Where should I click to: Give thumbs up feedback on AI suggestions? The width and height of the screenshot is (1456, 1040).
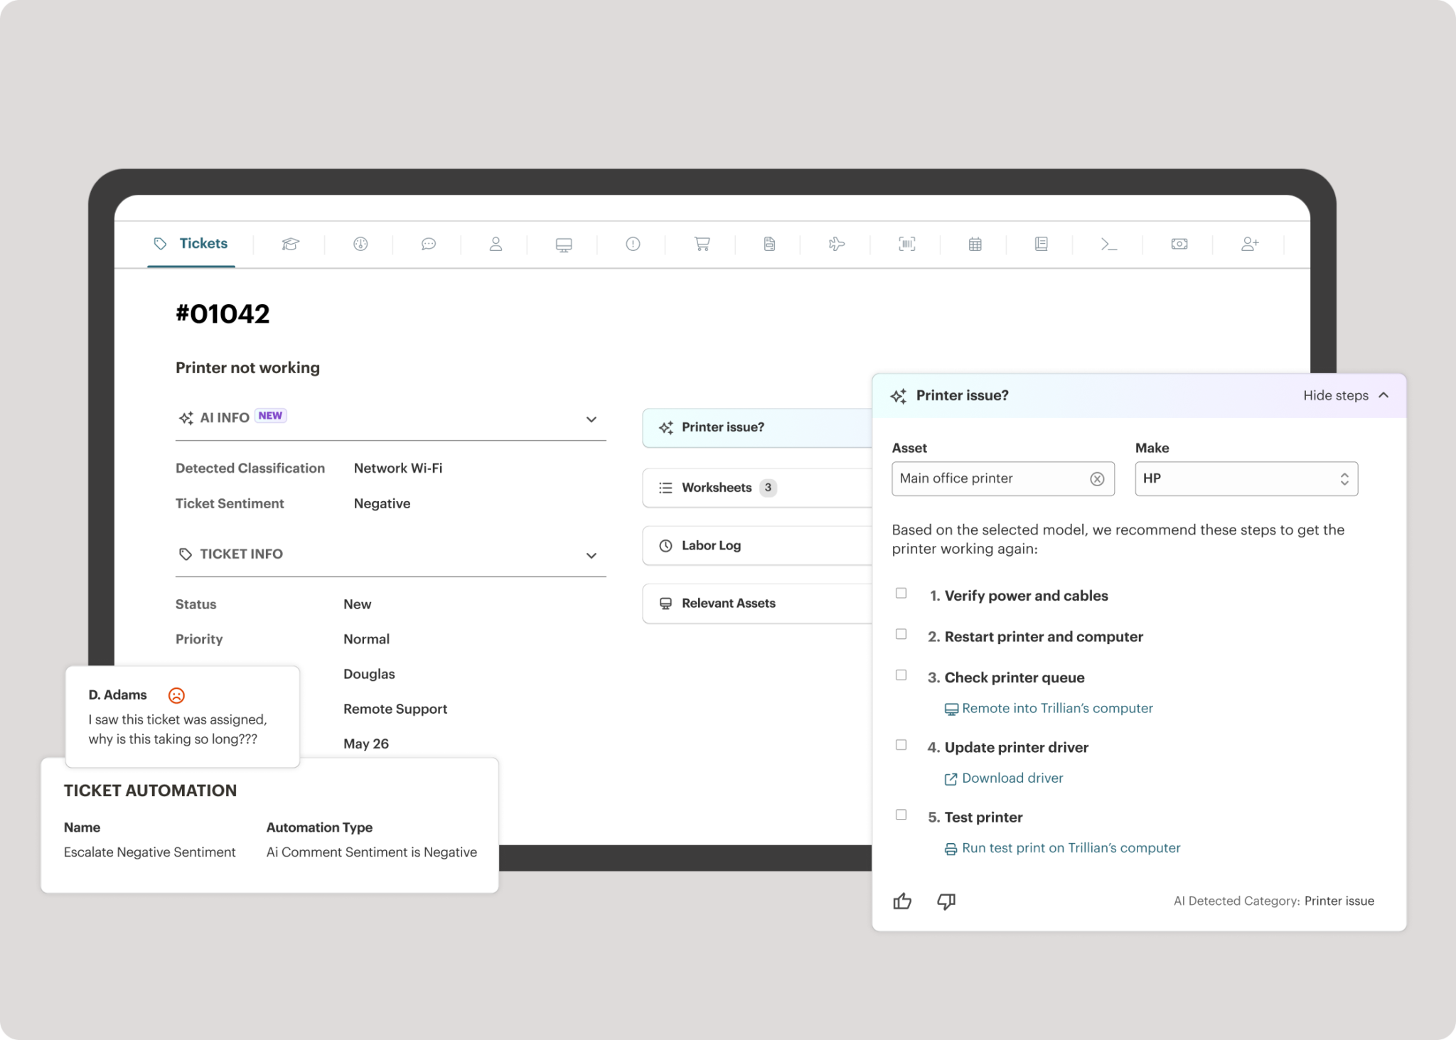click(x=901, y=901)
